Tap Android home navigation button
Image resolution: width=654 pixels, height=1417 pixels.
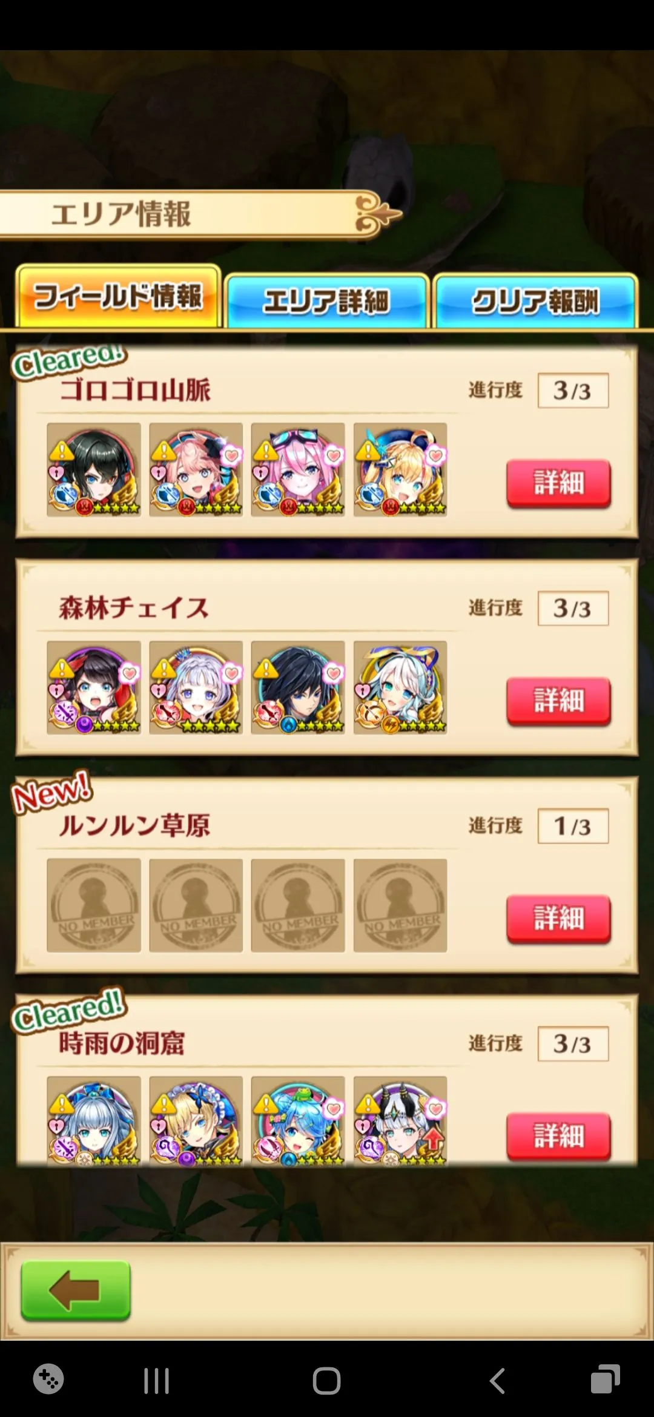pos(326,1381)
